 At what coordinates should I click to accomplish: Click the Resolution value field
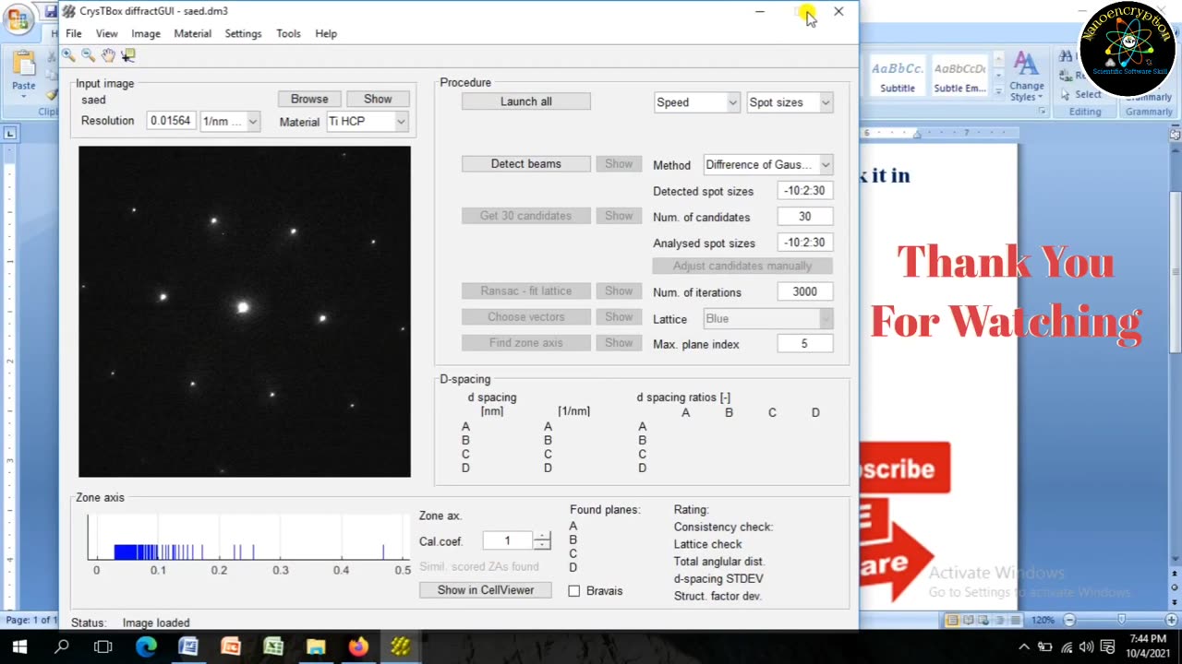point(171,121)
